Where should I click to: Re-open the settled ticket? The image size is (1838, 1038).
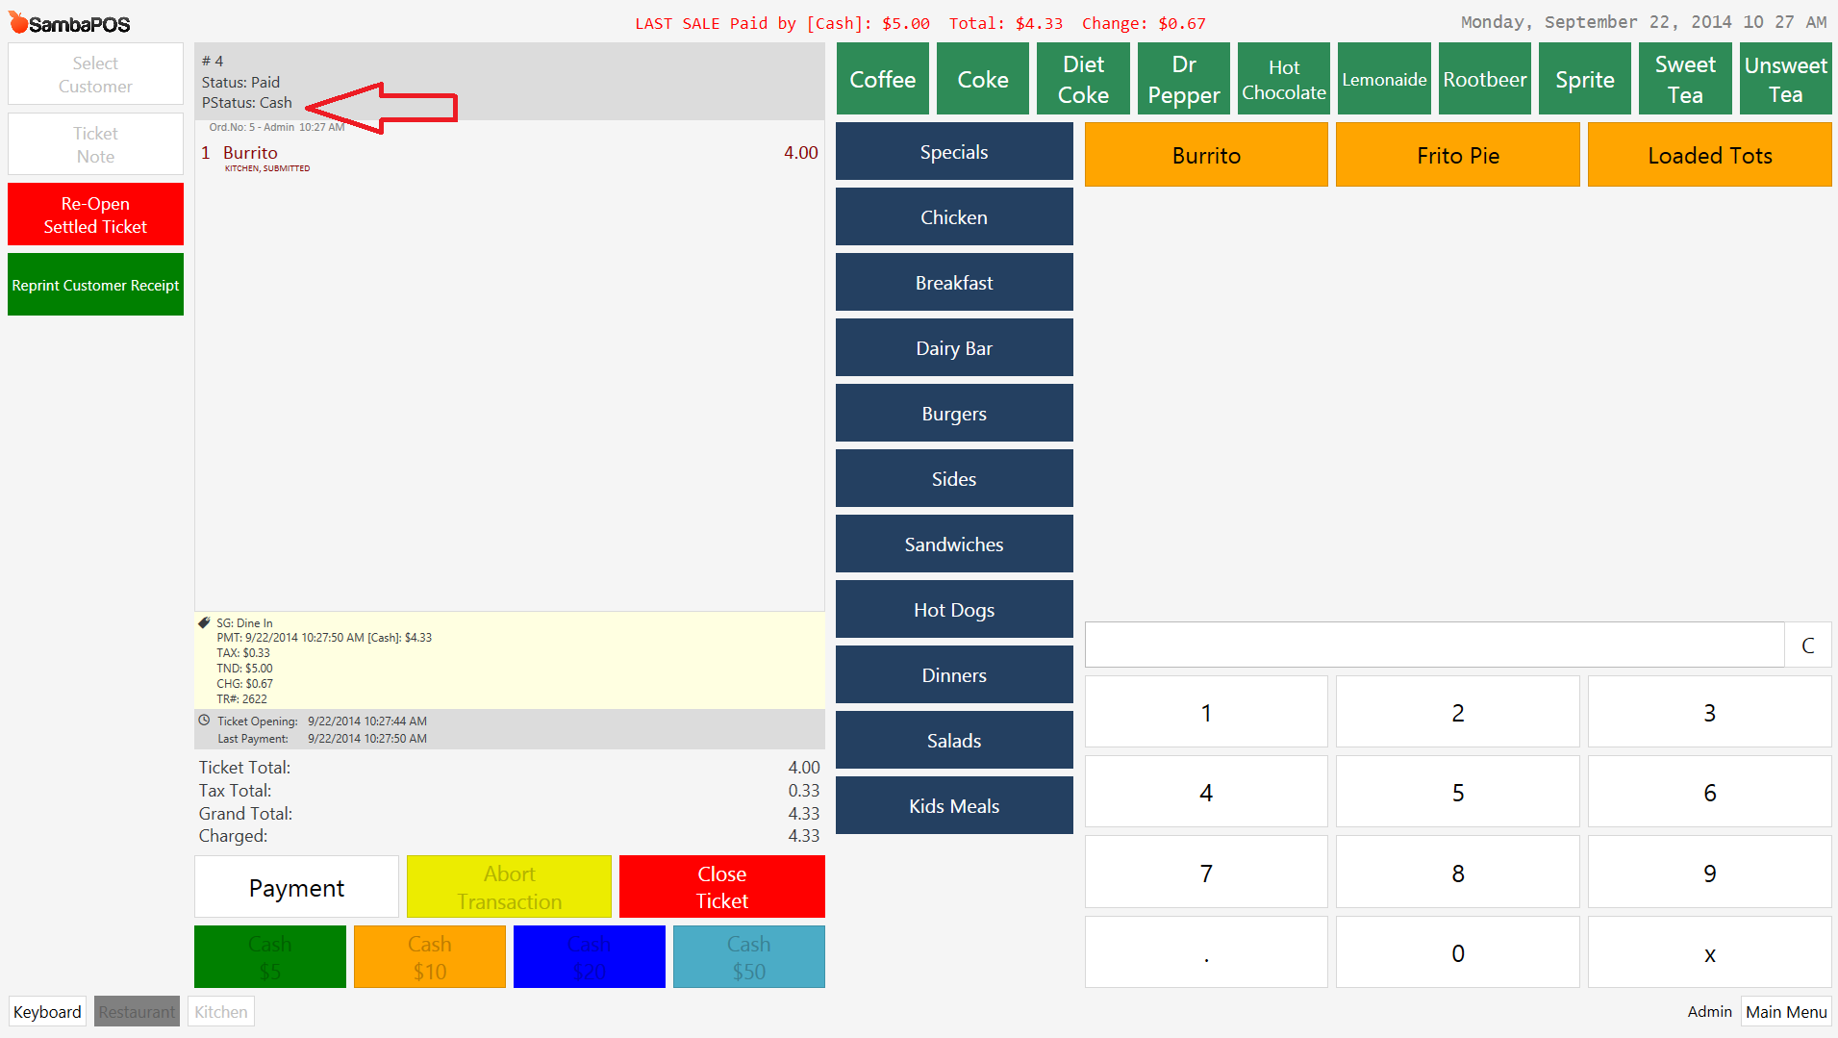(x=95, y=215)
